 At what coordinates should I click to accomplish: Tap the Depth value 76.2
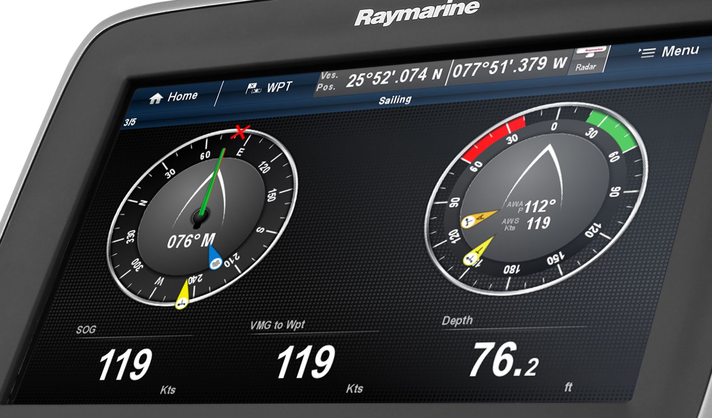pos(504,360)
